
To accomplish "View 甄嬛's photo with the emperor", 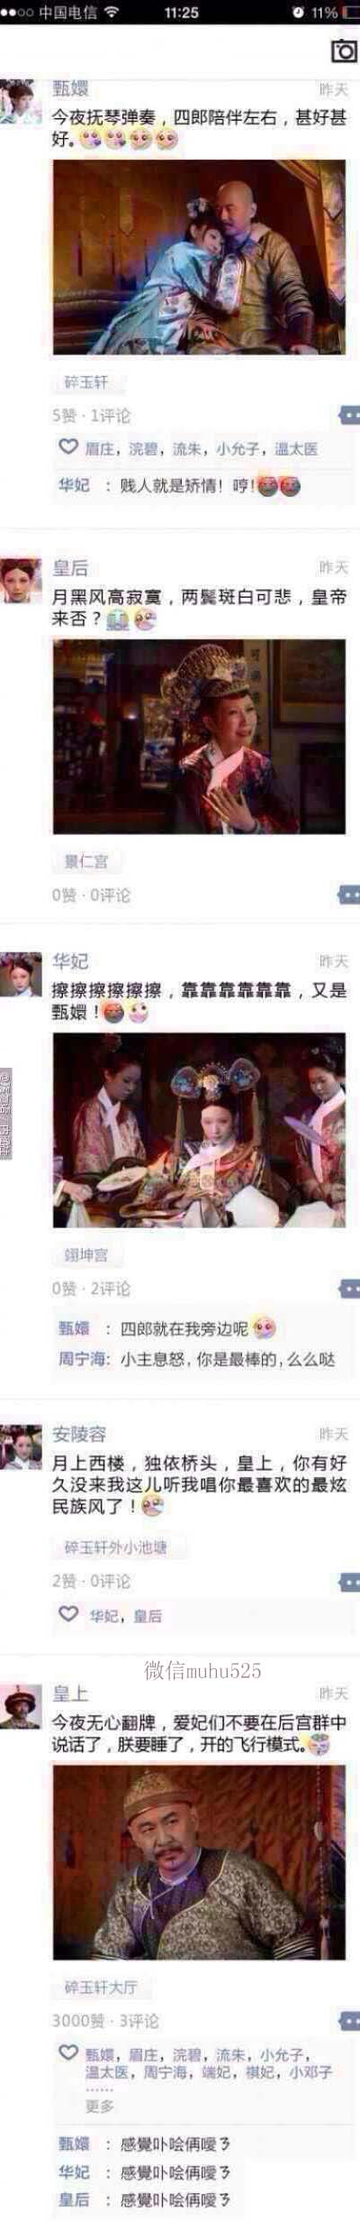I will pyautogui.click(x=199, y=257).
